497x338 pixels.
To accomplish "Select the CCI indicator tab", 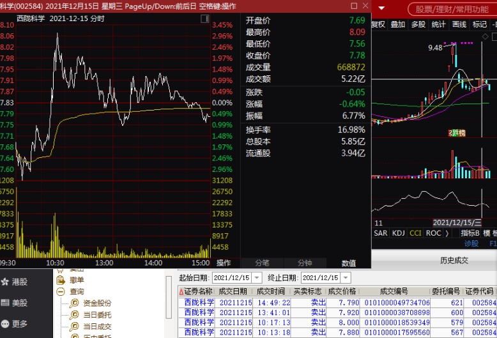I will (x=415, y=233).
